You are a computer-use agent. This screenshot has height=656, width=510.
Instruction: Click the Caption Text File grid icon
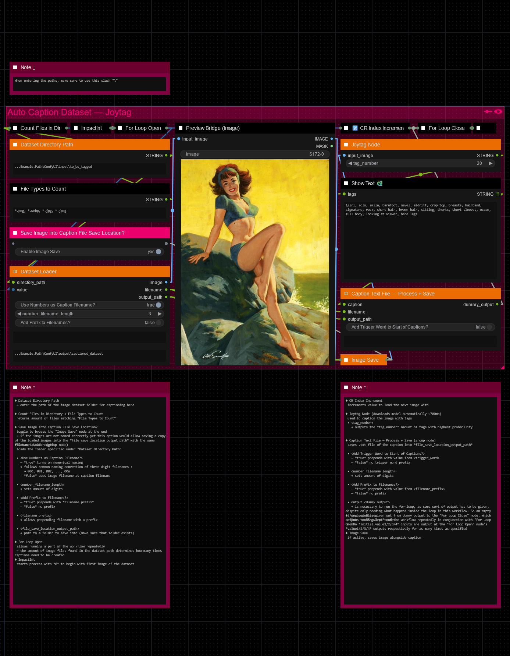point(346,294)
